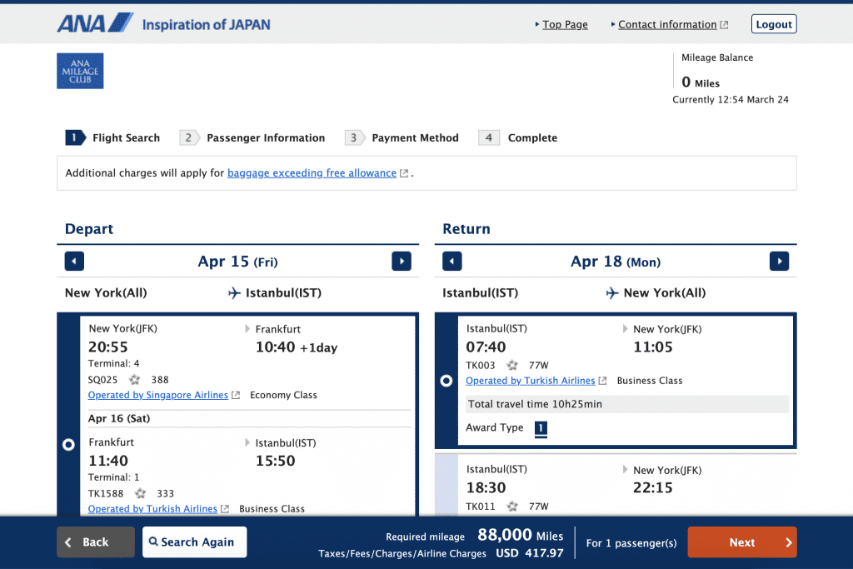The width and height of the screenshot is (853, 569).
Task: Click airplane icon before Istanbul(IST) depart route
Action: click(x=234, y=293)
